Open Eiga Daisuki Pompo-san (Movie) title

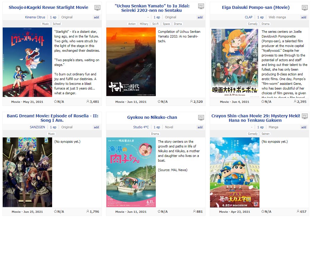256,7
